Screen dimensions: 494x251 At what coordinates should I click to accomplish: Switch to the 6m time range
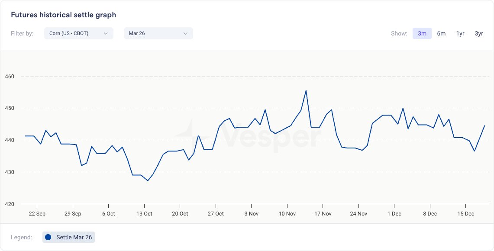coord(441,33)
